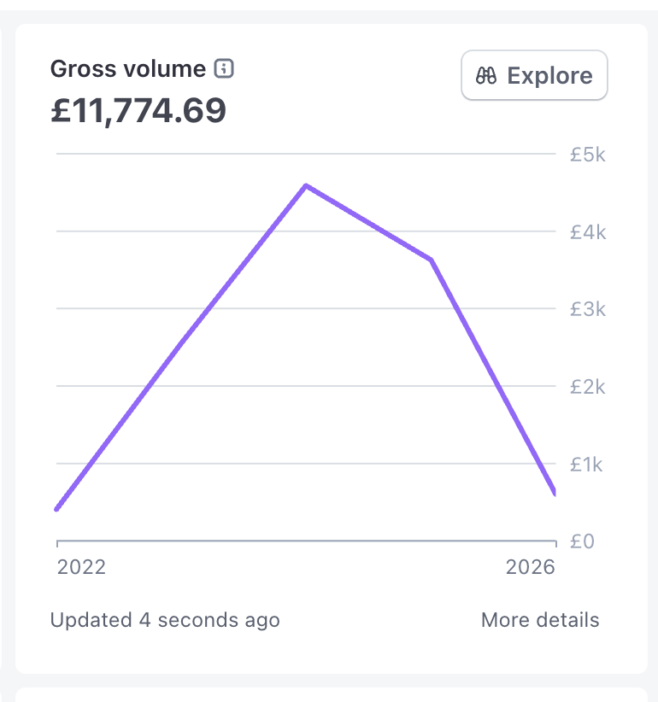Click the Updated 4 seconds ago text

pyautogui.click(x=165, y=620)
